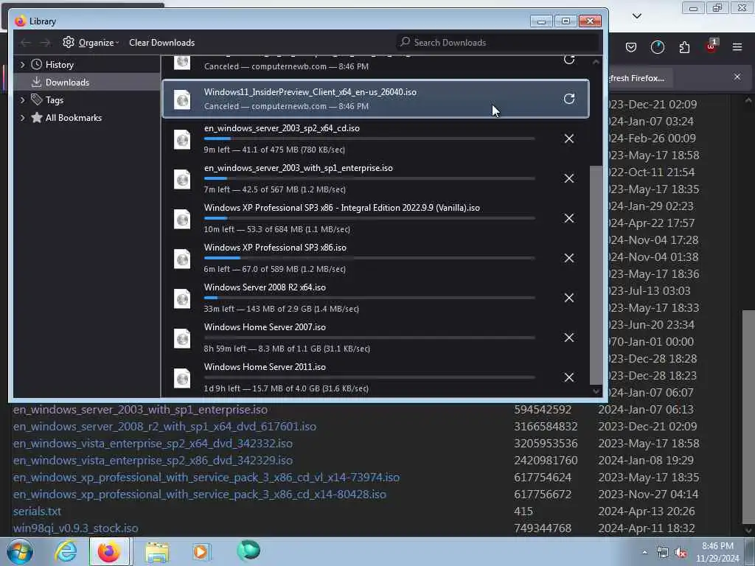Click Library forward navigation arrow
755x566 pixels.
(45, 43)
